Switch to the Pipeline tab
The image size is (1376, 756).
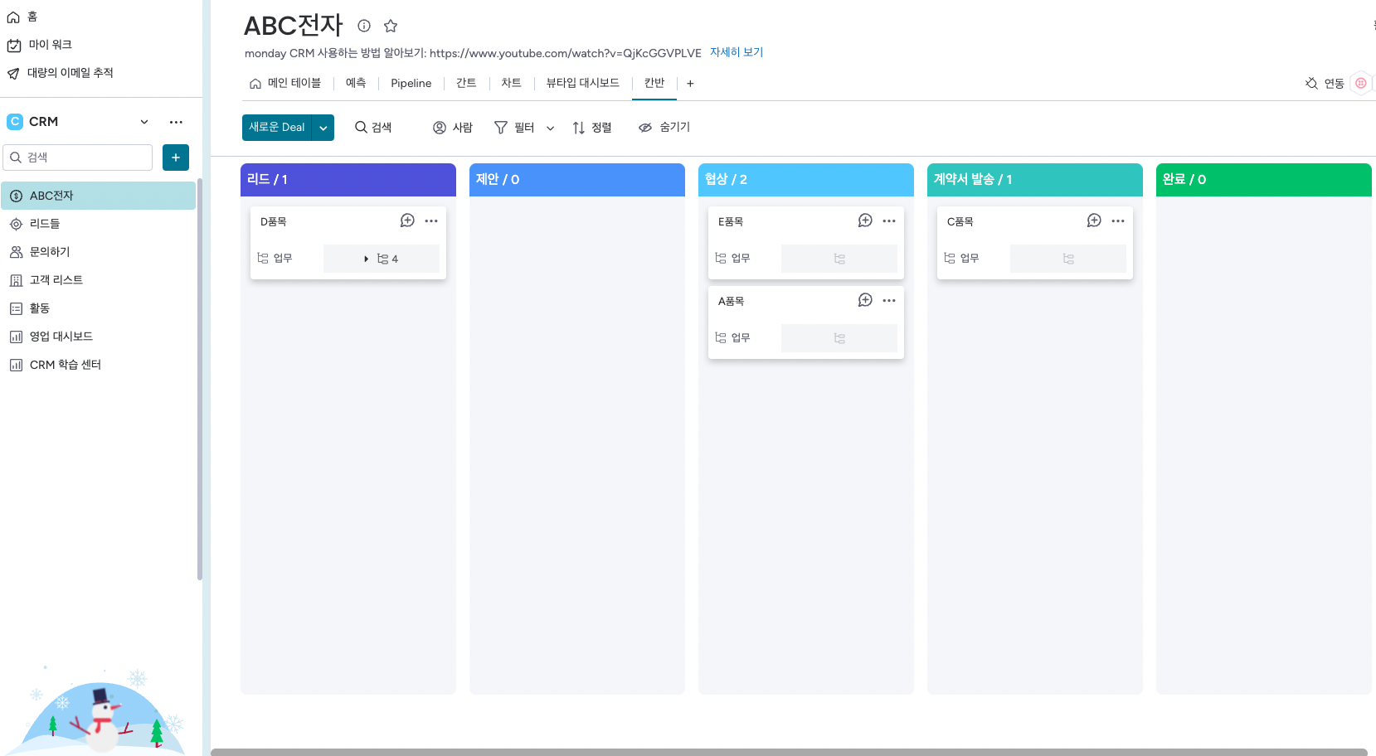(x=411, y=84)
